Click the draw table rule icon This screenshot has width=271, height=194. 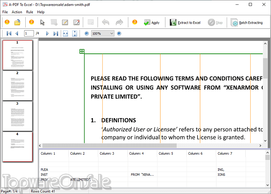click(x=65, y=22)
